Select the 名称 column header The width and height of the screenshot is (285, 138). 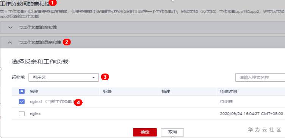[x=34, y=91]
